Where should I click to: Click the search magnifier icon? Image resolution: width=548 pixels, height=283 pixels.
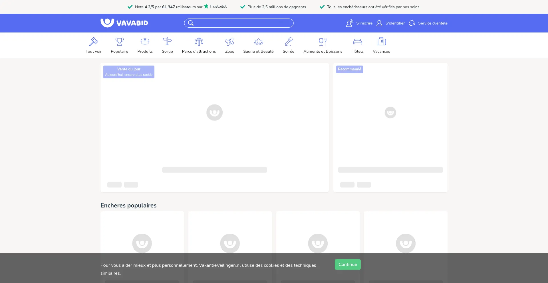pyautogui.click(x=191, y=23)
